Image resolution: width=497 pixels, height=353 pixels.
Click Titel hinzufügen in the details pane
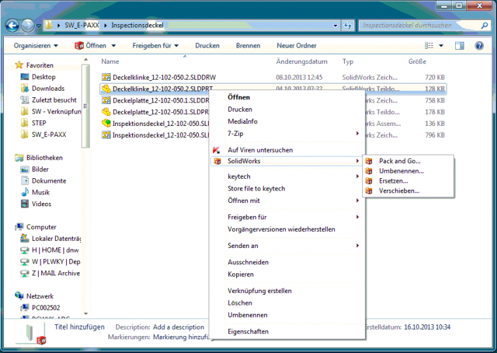coord(80,327)
